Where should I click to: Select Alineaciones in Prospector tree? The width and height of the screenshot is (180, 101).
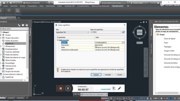coord(10,46)
